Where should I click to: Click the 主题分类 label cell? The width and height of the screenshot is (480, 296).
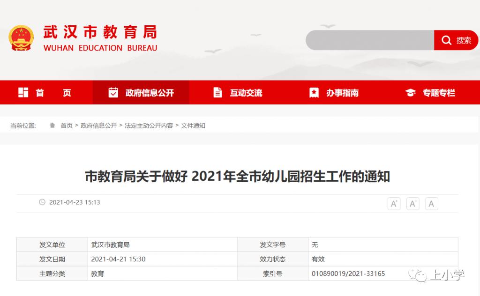tap(52, 274)
